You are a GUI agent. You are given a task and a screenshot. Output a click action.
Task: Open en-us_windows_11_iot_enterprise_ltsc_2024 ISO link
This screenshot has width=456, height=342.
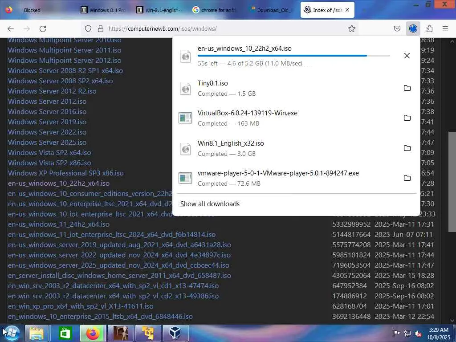point(112,234)
